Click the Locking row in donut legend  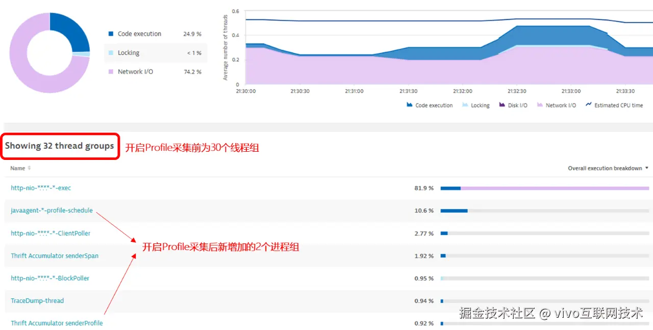tap(156, 52)
